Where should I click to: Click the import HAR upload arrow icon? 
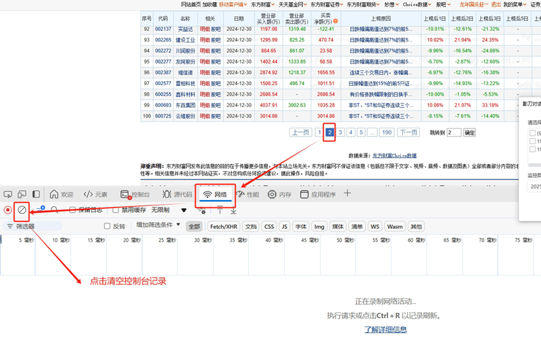point(219,210)
